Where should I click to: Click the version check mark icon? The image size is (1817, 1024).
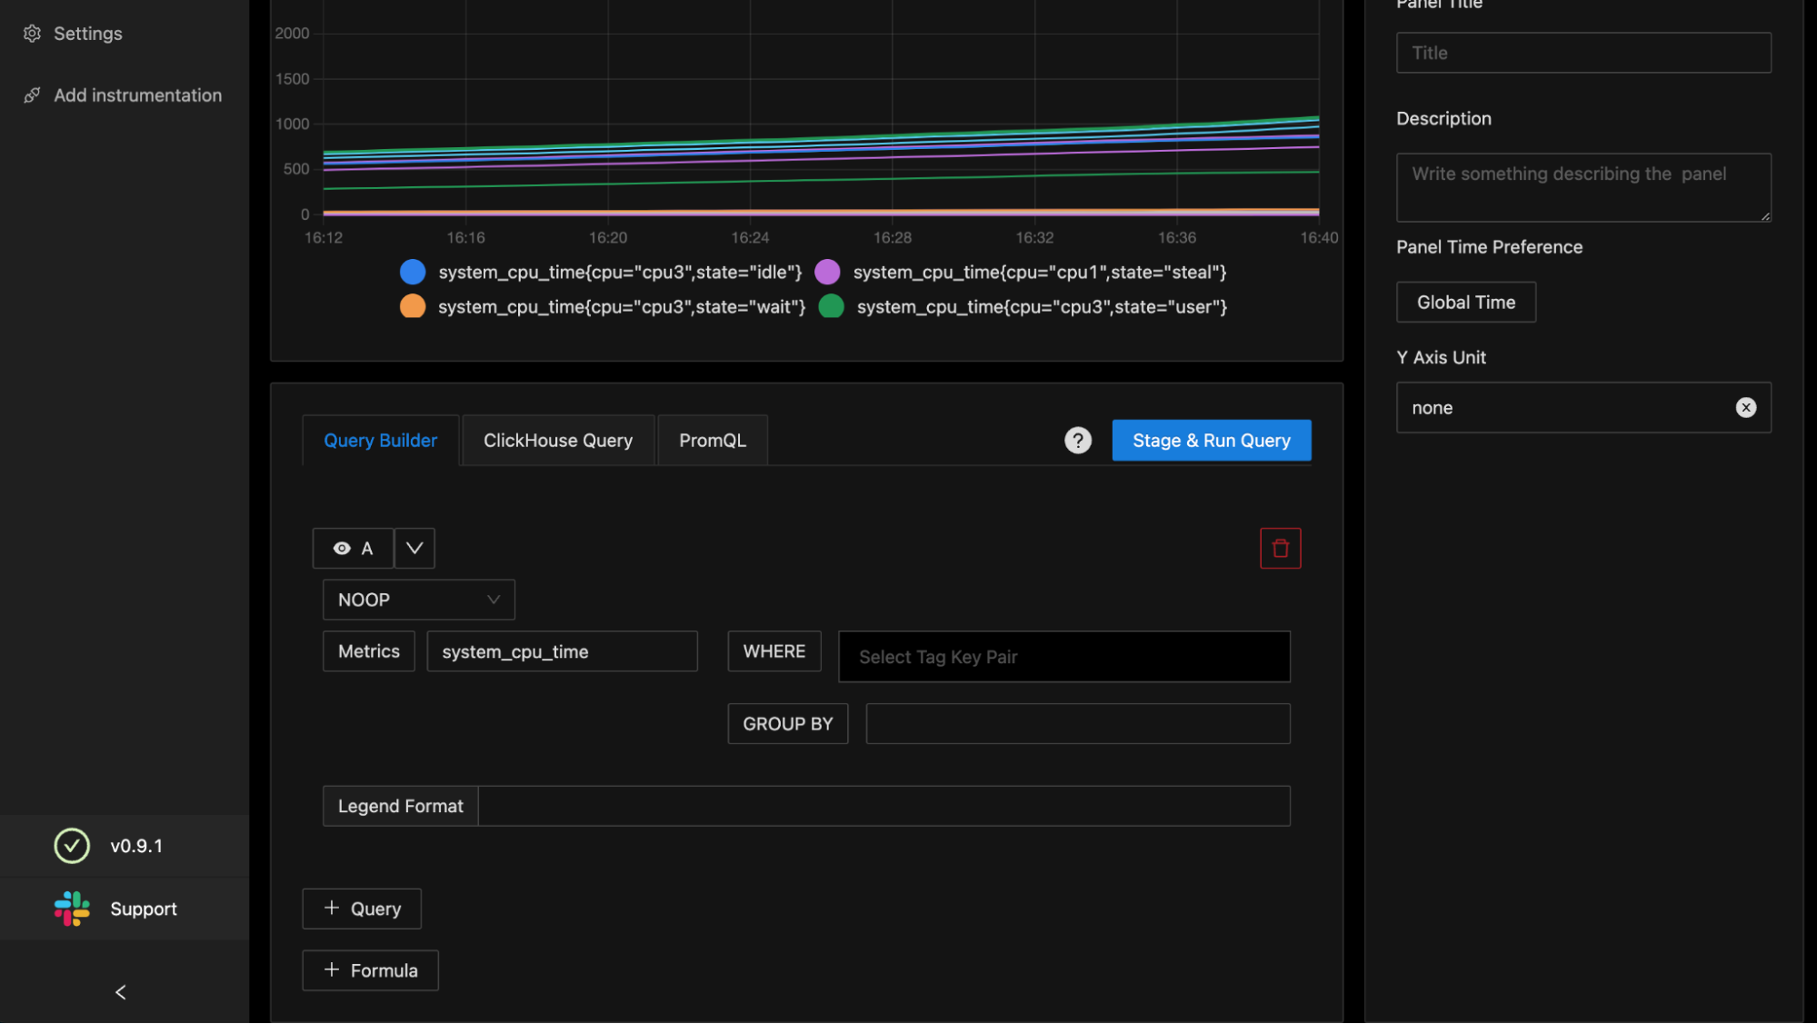(x=72, y=846)
